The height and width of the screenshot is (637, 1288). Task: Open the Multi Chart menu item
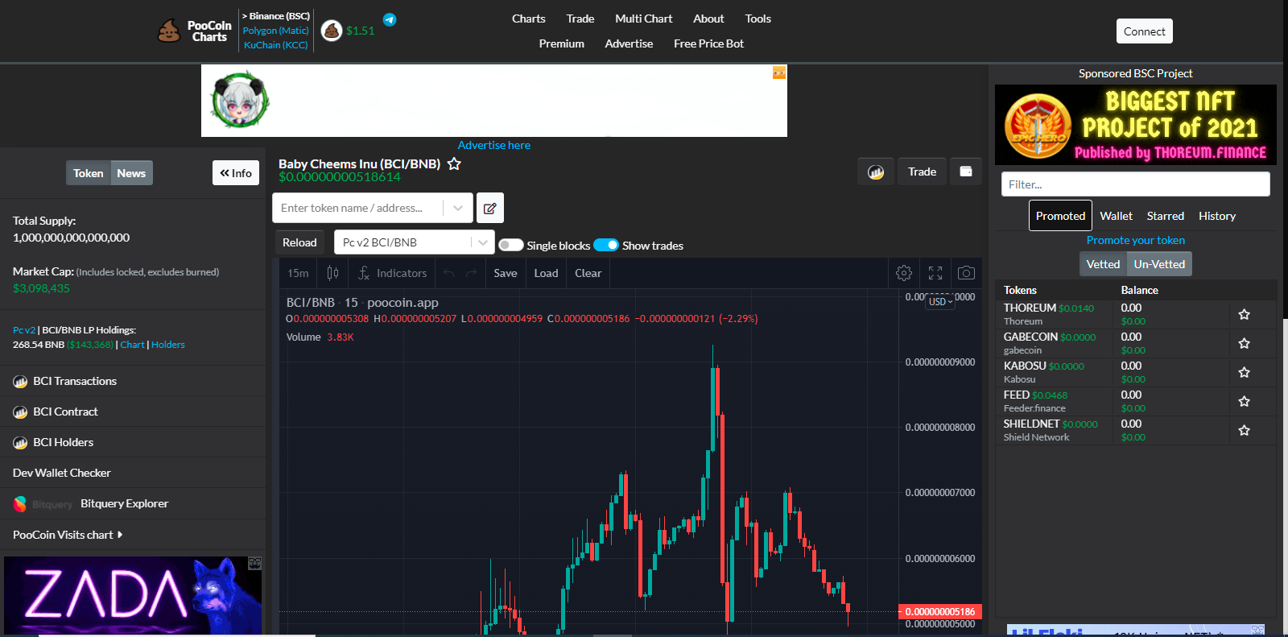click(644, 19)
